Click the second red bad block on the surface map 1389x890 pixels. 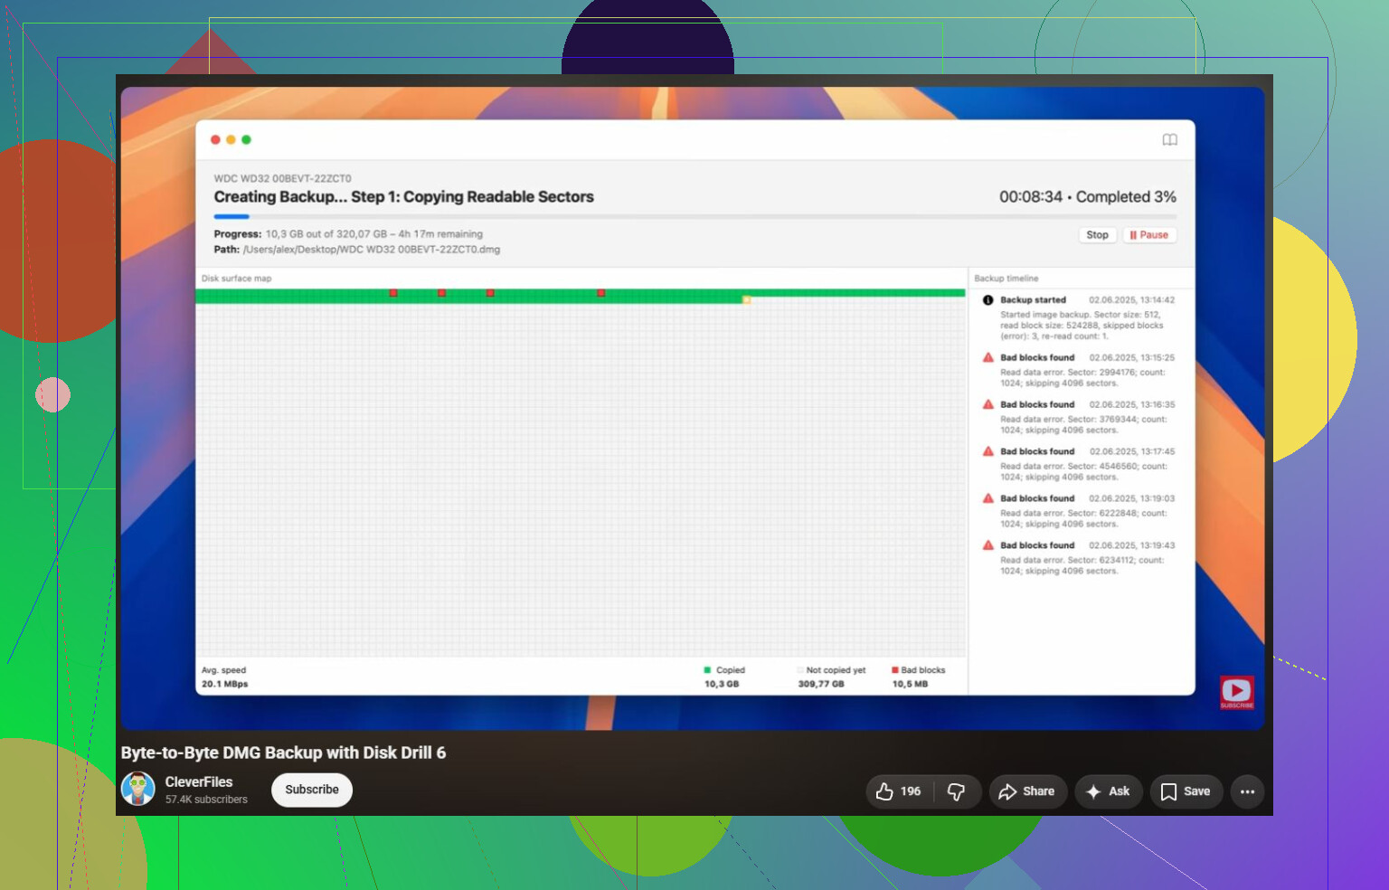(x=441, y=293)
